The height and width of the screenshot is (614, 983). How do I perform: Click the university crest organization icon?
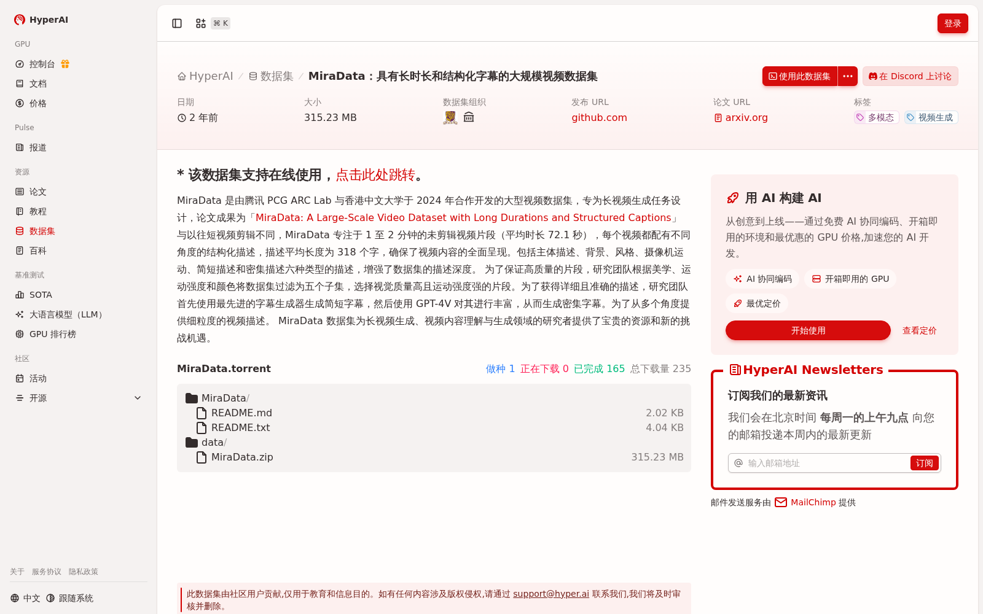click(x=450, y=117)
